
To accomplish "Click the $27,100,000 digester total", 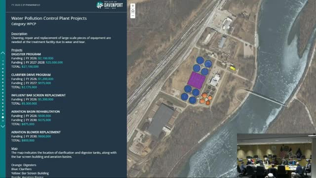I will tap(30, 66).
